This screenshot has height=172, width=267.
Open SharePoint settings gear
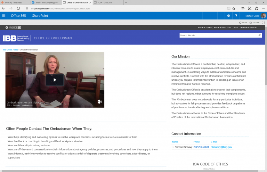pyautogui.click(x=228, y=16)
